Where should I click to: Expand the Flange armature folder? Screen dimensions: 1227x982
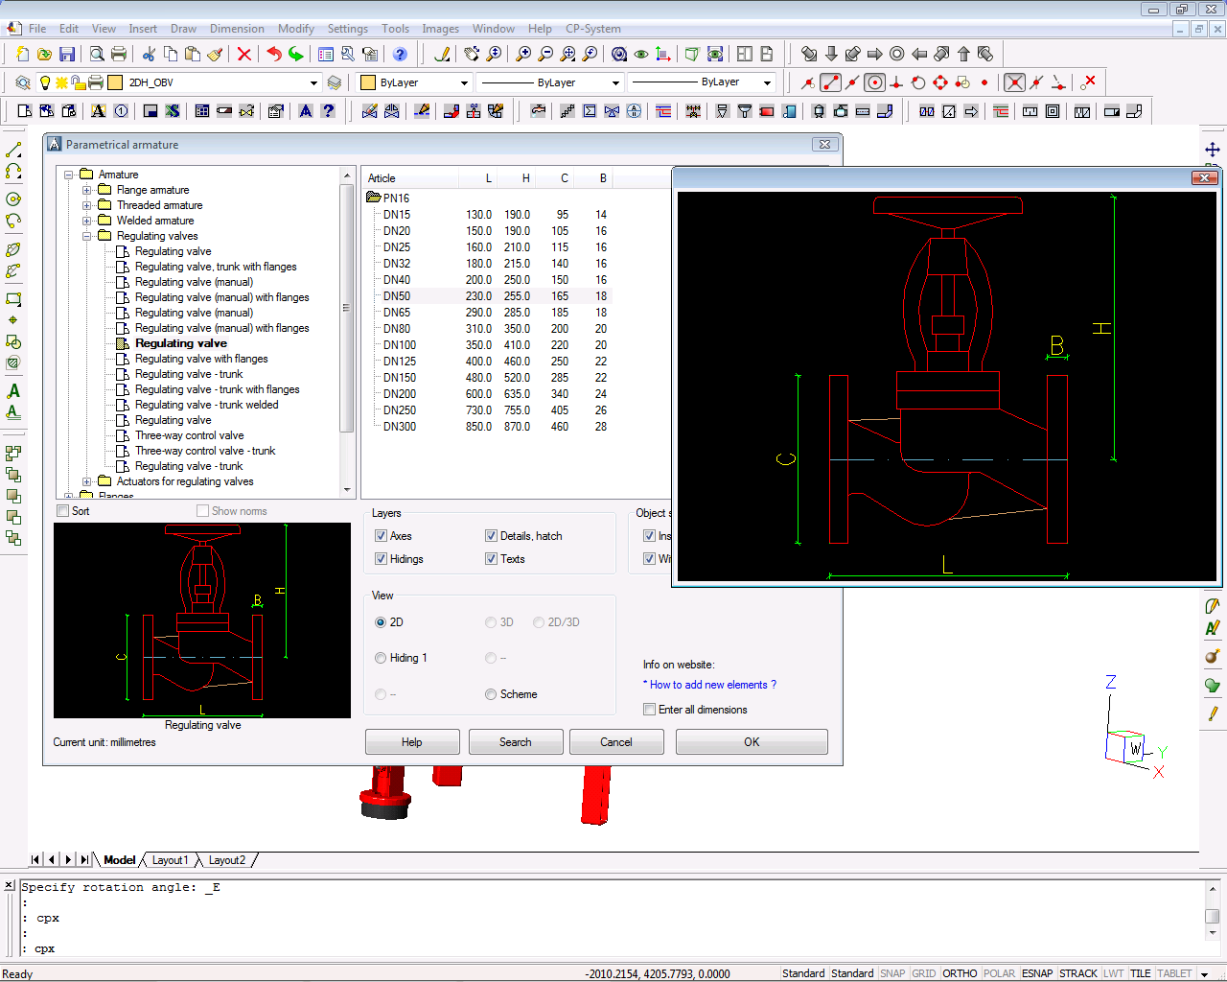coord(86,190)
